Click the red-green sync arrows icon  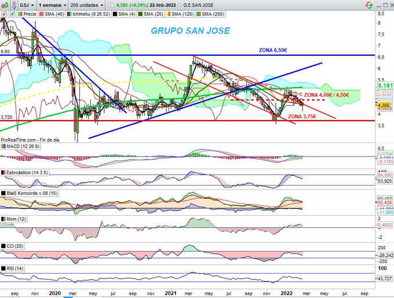369,5
